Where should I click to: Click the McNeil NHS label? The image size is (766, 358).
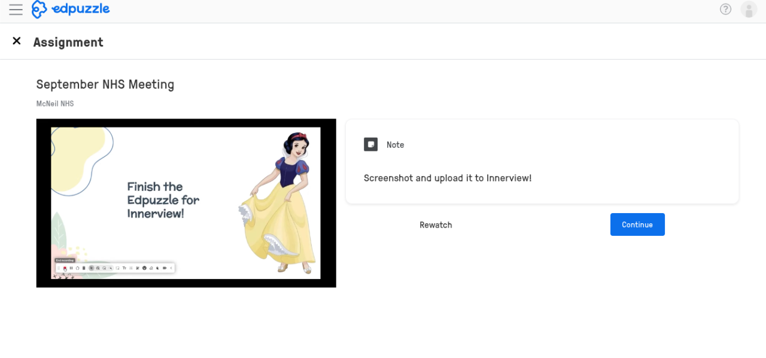(55, 104)
